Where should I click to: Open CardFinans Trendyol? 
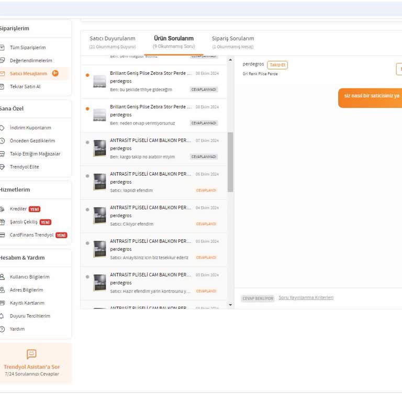click(x=31, y=235)
